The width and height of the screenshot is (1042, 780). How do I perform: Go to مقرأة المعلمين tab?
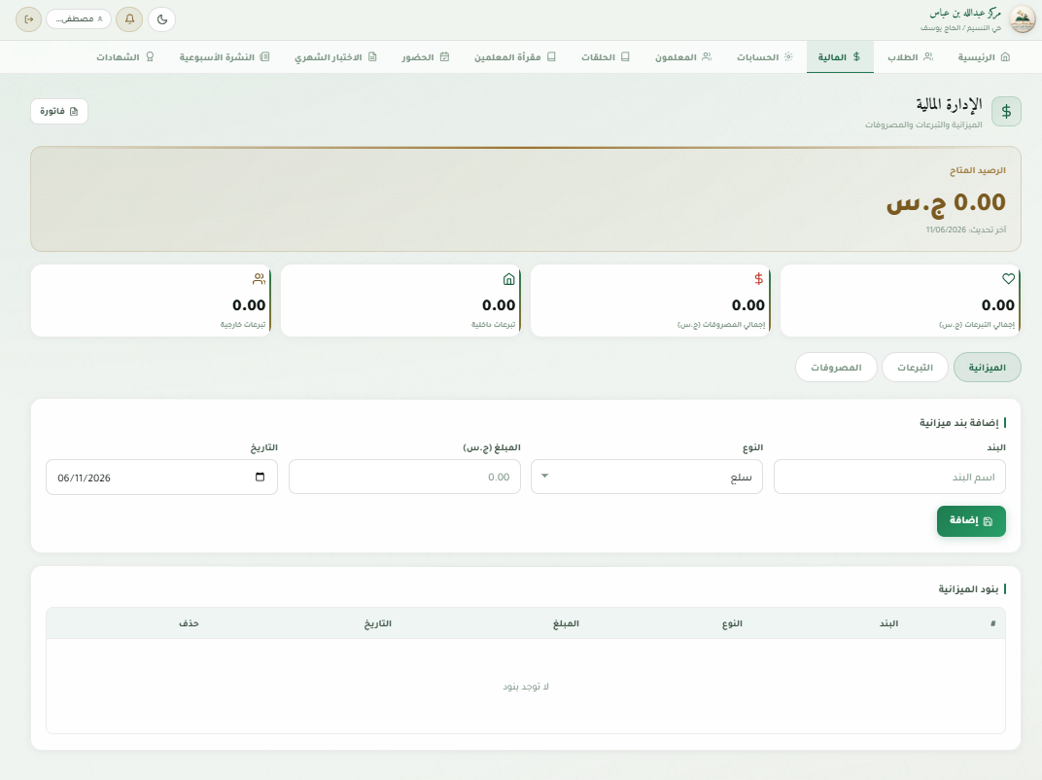pos(515,57)
